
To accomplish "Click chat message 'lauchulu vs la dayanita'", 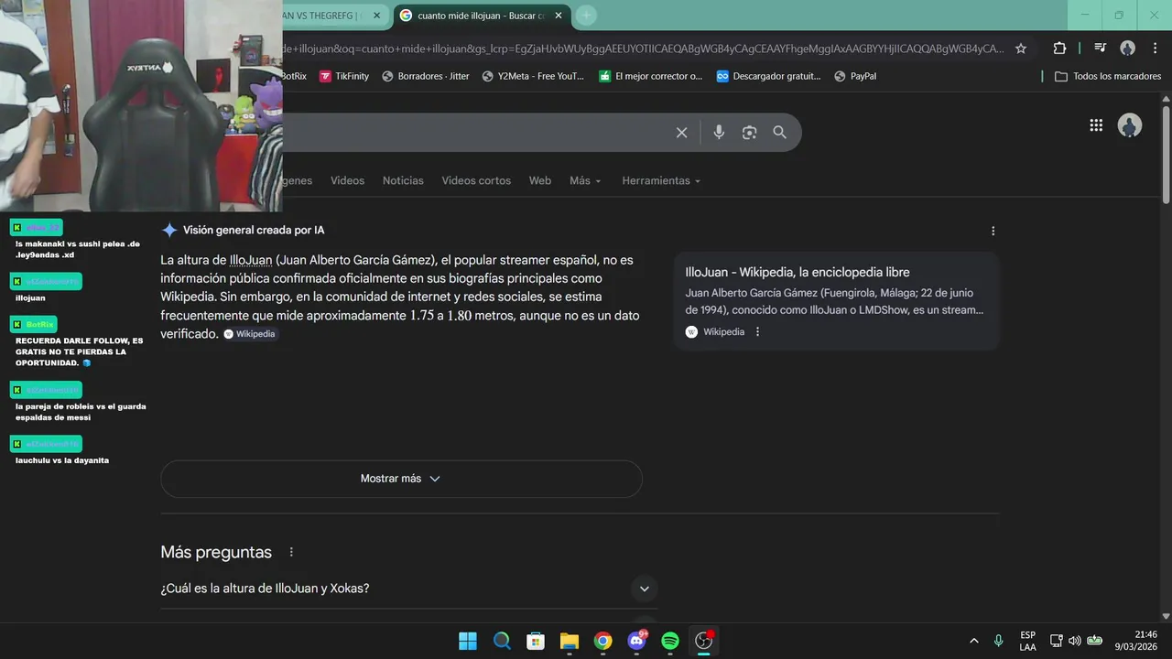I will (x=62, y=460).
